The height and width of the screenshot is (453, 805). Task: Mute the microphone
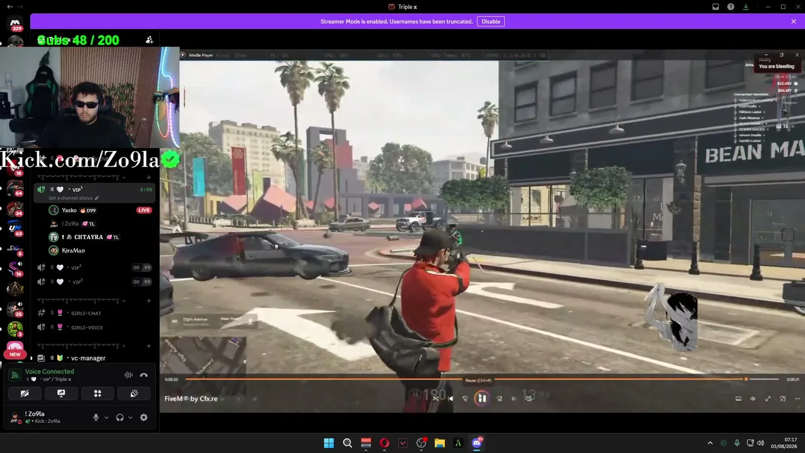coord(96,417)
